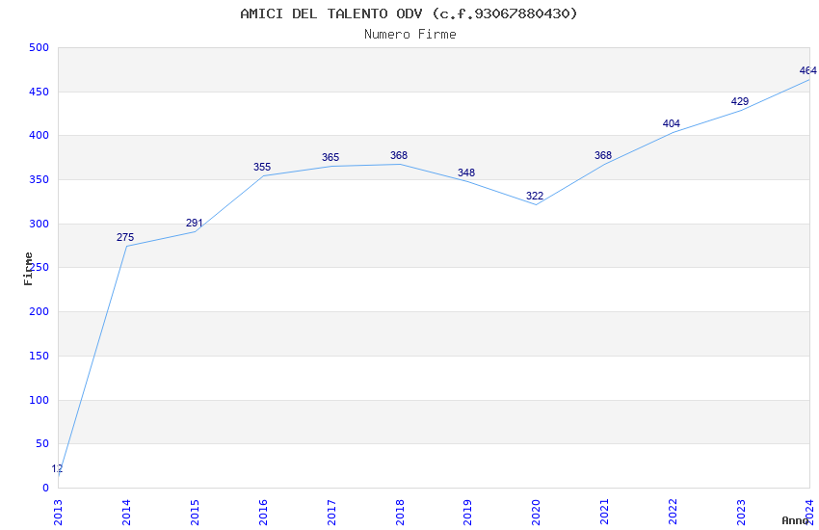The image size is (819, 530).
Task: Click the x-axis year 2013
Action: coord(58,513)
